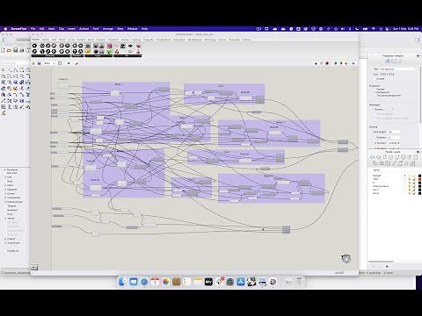Open the Actions menu
Viewport: 422px width, 316px height.
click(x=84, y=29)
